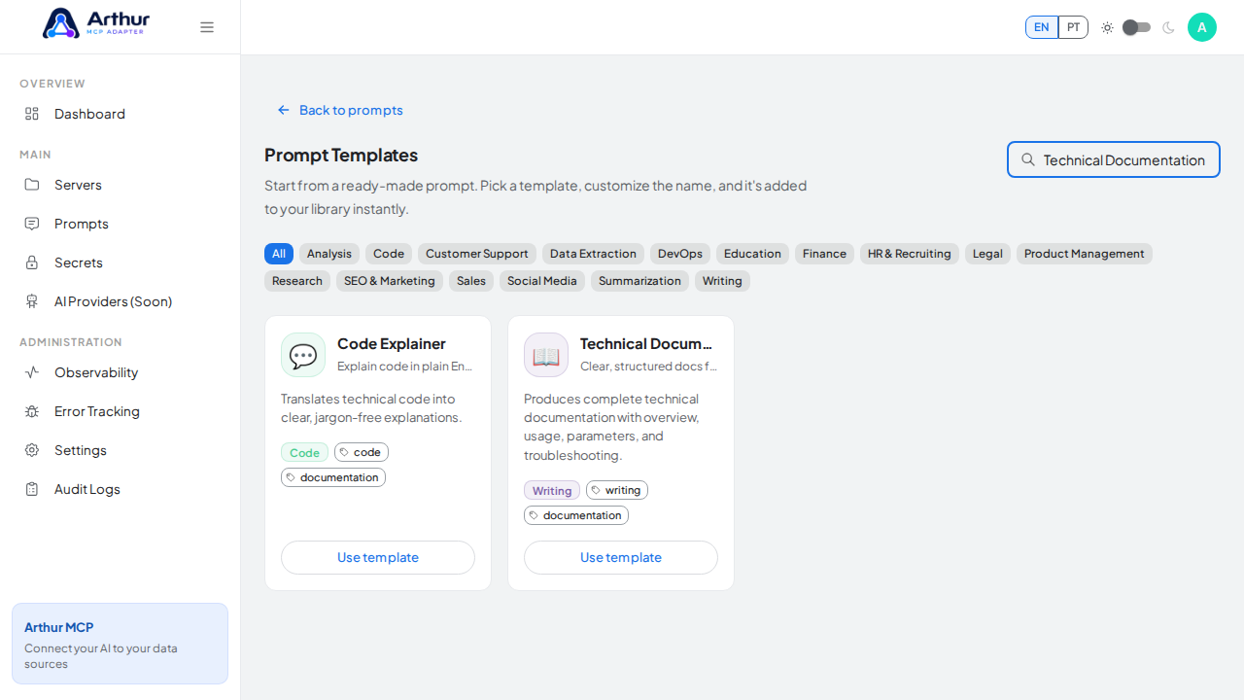This screenshot has width=1244, height=700.
Task: Filter by Finance category
Action: click(x=824, y=254)
